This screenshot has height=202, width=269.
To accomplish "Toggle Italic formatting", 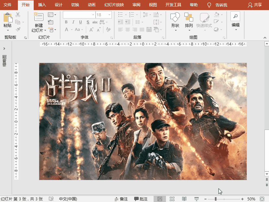I will pos(73,22).
